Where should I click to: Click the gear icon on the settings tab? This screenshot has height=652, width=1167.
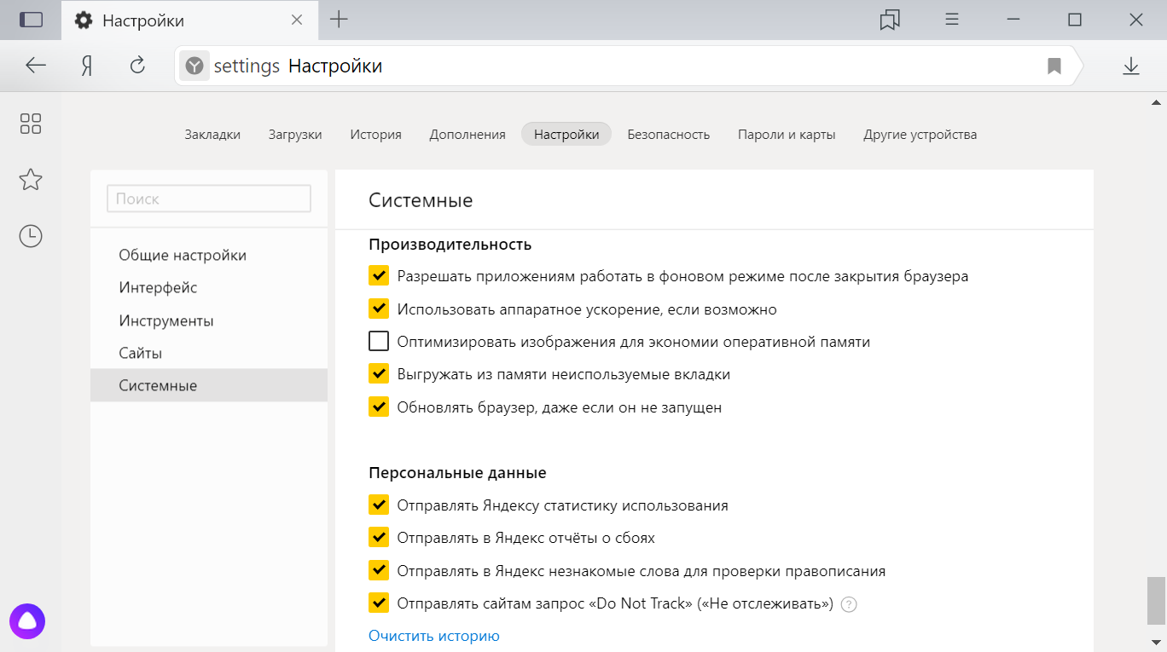click(x=84, y=20)
